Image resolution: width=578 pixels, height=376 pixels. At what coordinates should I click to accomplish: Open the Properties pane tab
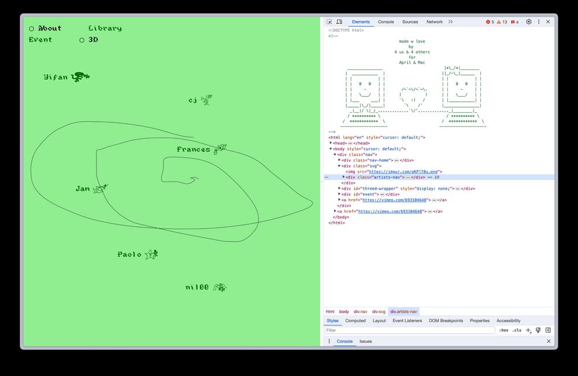tap(480, 320)
